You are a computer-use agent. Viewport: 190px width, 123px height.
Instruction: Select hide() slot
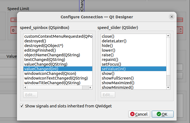[134, 46]
